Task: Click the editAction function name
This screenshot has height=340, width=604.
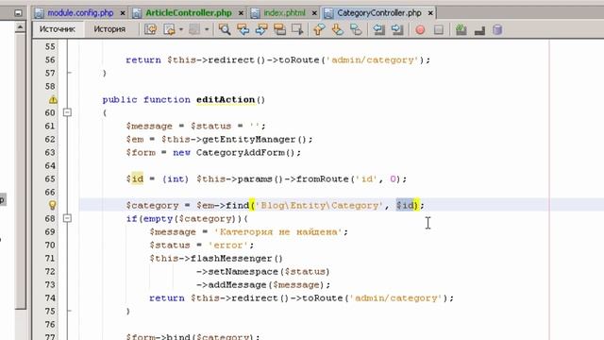Action: (226, 100)
